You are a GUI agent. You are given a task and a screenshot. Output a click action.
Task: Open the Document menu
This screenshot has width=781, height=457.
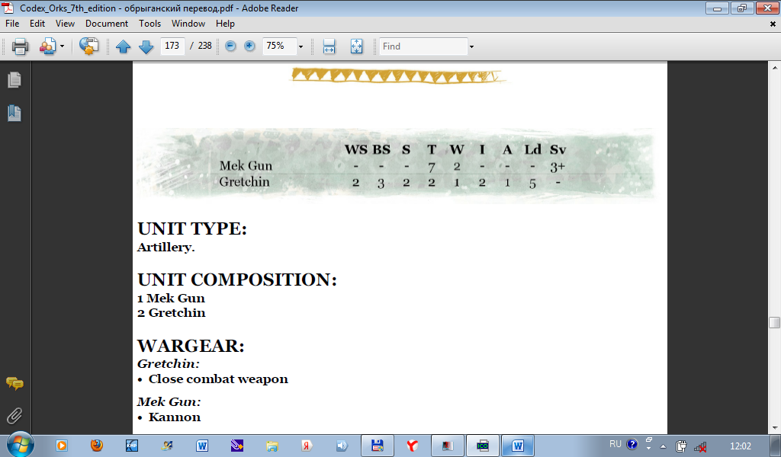(x=107, y=24)
